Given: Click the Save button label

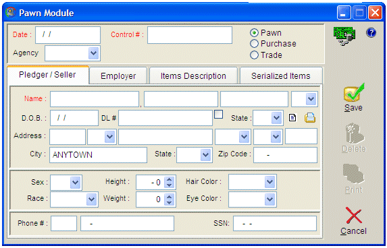Looking at the screenshot, I should (353, 108).
